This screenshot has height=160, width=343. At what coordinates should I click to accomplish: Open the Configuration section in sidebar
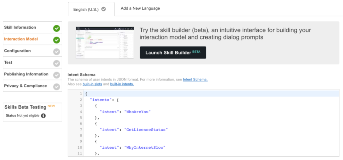(x=17, y=51)
